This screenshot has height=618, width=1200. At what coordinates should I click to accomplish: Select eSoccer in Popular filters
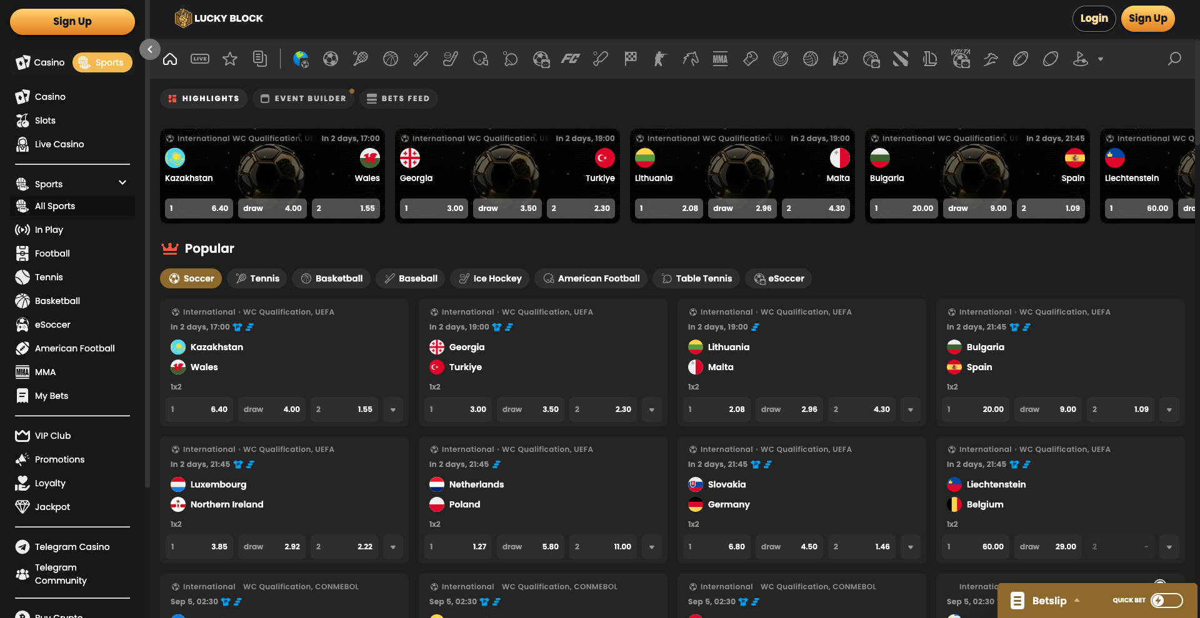(778, 278)
